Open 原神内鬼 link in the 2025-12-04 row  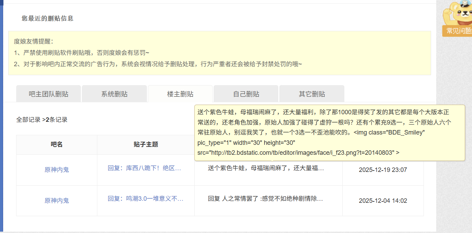[57, 201]
